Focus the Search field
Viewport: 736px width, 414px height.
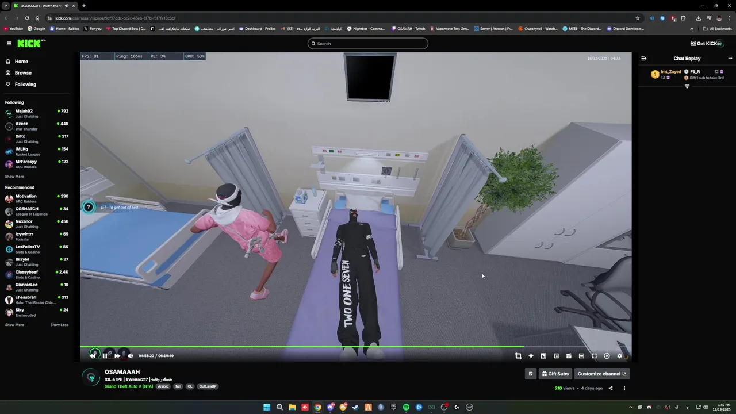pos(368,44)
